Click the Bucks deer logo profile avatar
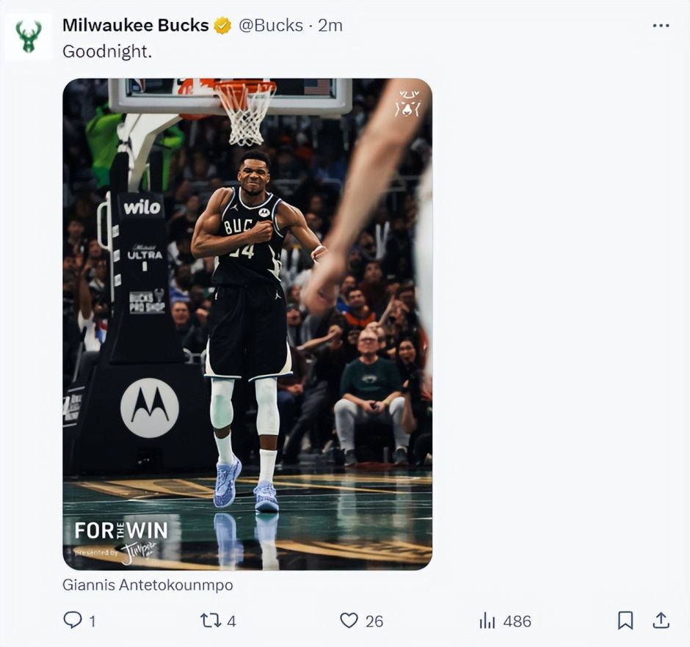690x647 pixels. 29,36
